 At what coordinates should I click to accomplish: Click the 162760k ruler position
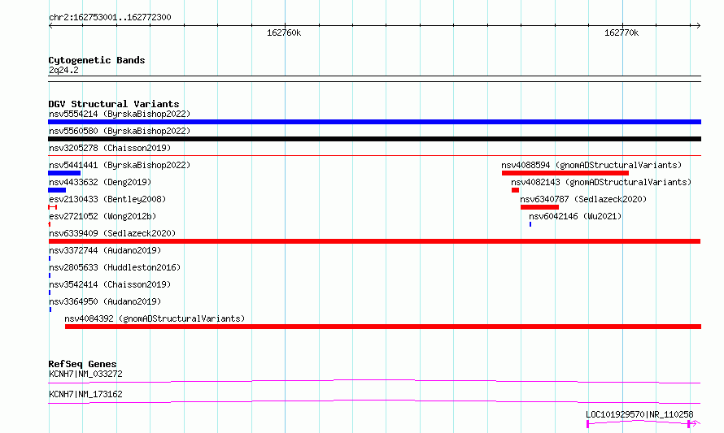pyautogui.click(x=284, y=32)
